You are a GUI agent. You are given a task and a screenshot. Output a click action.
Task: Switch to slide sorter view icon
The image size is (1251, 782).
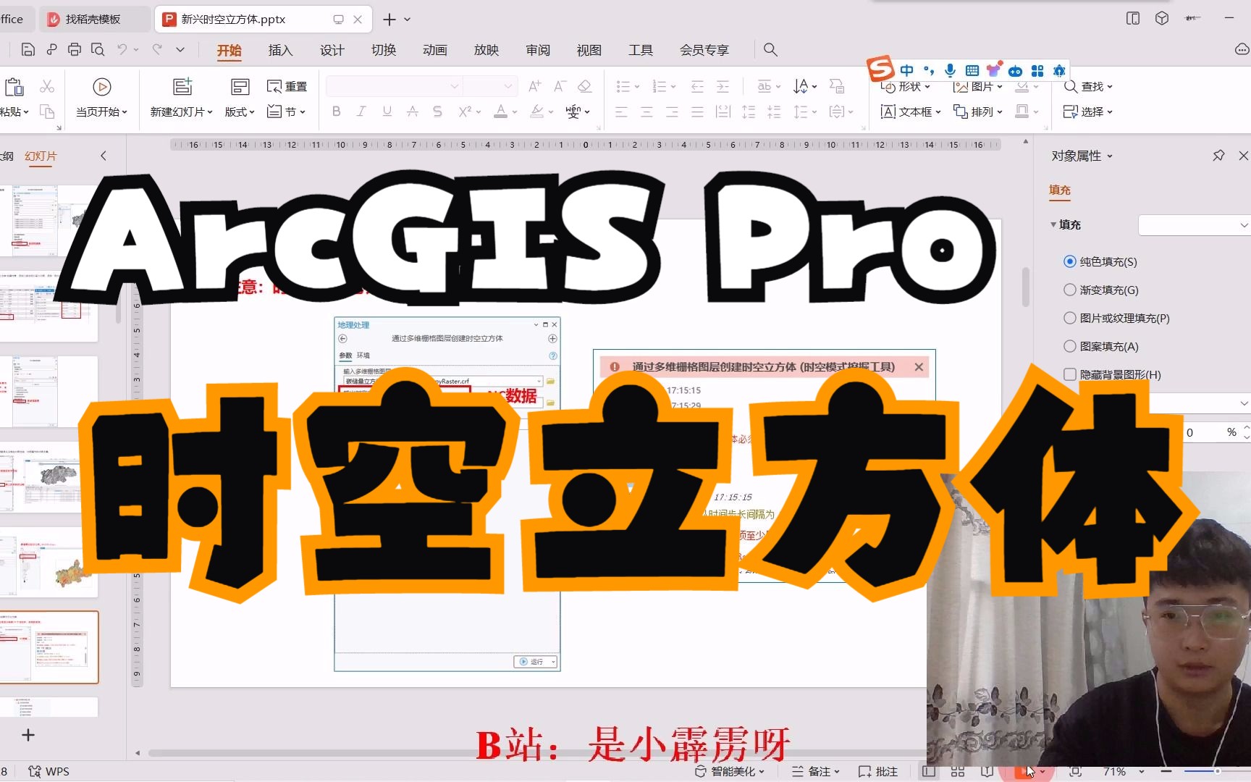pyautogui.click(x=958, y=772)
